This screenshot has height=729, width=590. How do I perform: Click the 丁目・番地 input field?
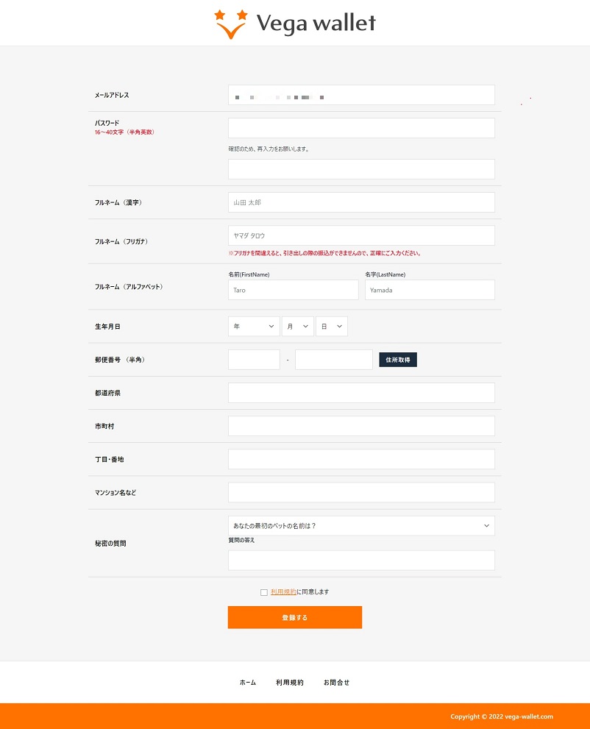coord(361,459)
